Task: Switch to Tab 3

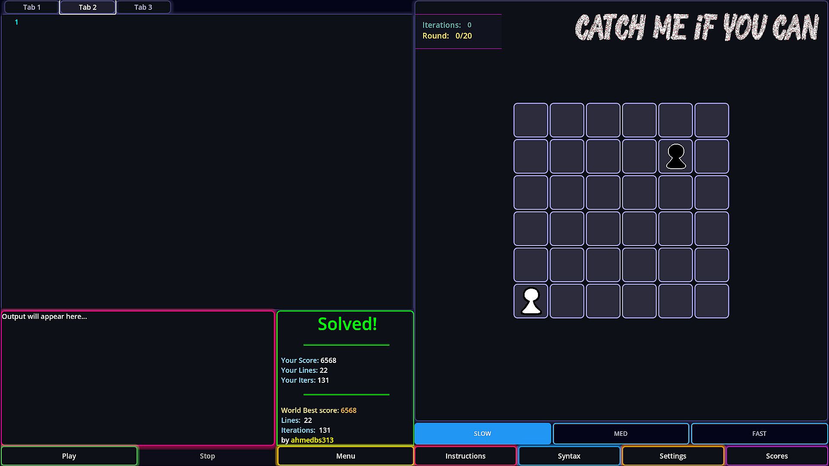Action: pos(143,7)
